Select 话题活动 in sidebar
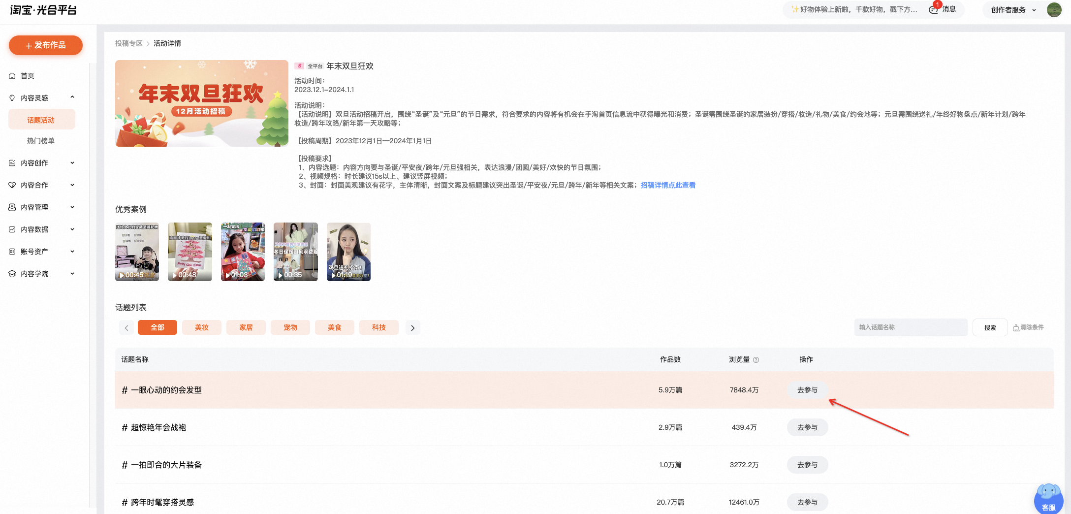This screenshot has width=1071, height=514. (42, 120)
